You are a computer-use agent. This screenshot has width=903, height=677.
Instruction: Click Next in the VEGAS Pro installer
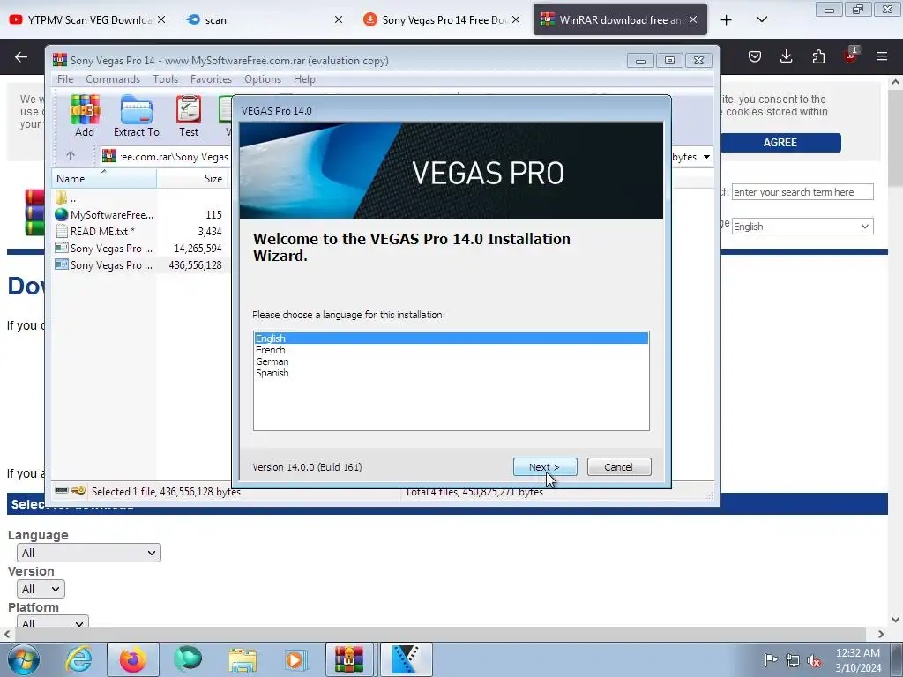(545, 467)
